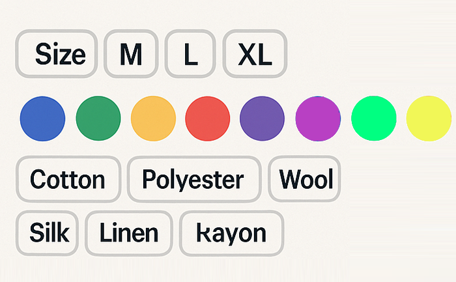The width and height of the screenshot is (456, 282).
Task: Select the red color swatch
Action: (x=208, y=119)
